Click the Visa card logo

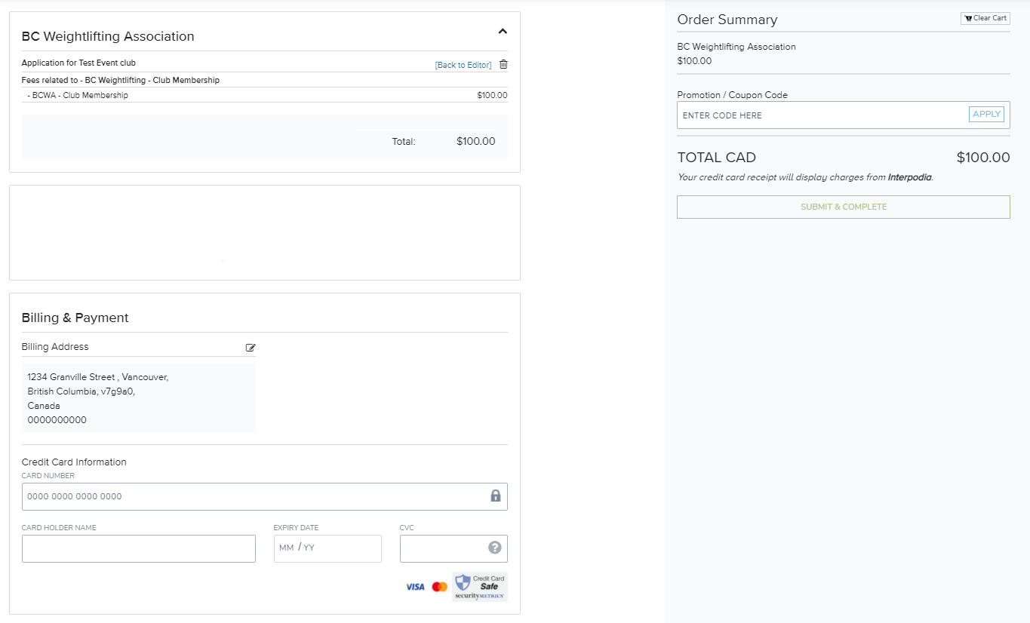tap(415, 587)
